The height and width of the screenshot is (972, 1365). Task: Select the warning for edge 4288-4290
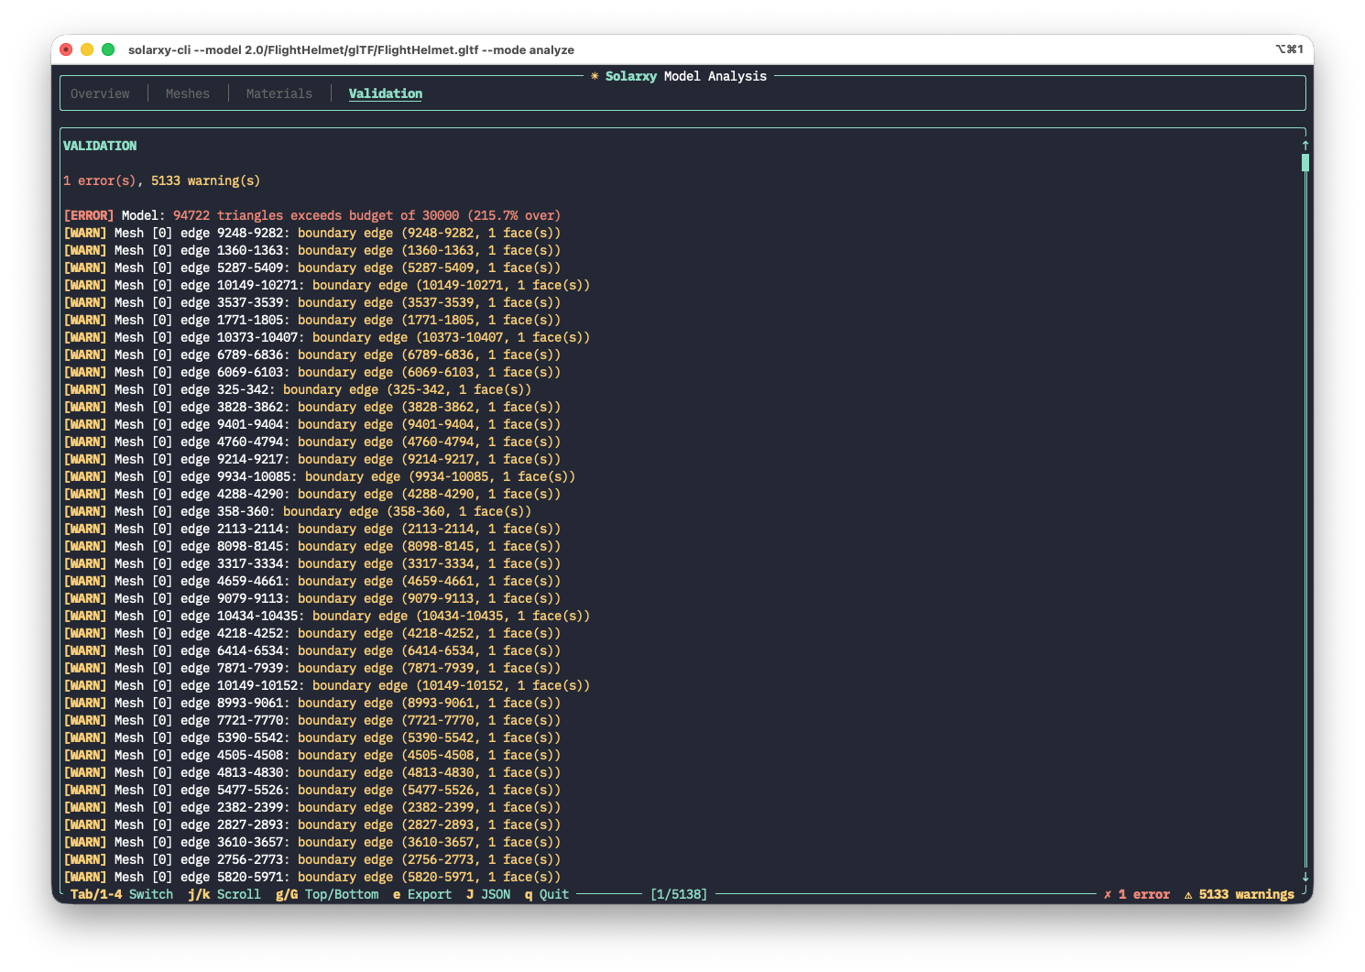click(x=312, y=494)
